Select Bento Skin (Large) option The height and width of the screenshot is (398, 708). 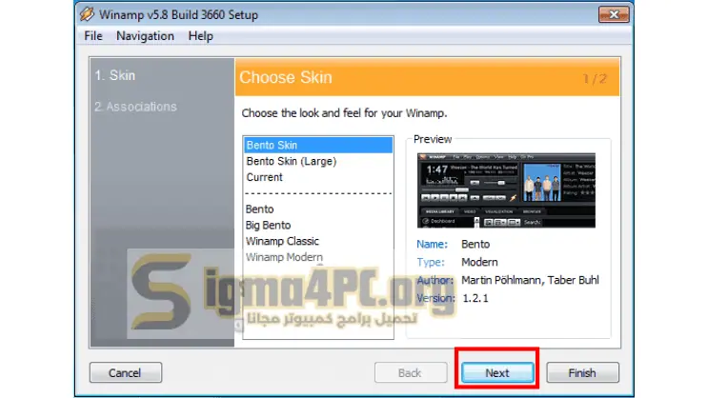(x=292, y=161)
